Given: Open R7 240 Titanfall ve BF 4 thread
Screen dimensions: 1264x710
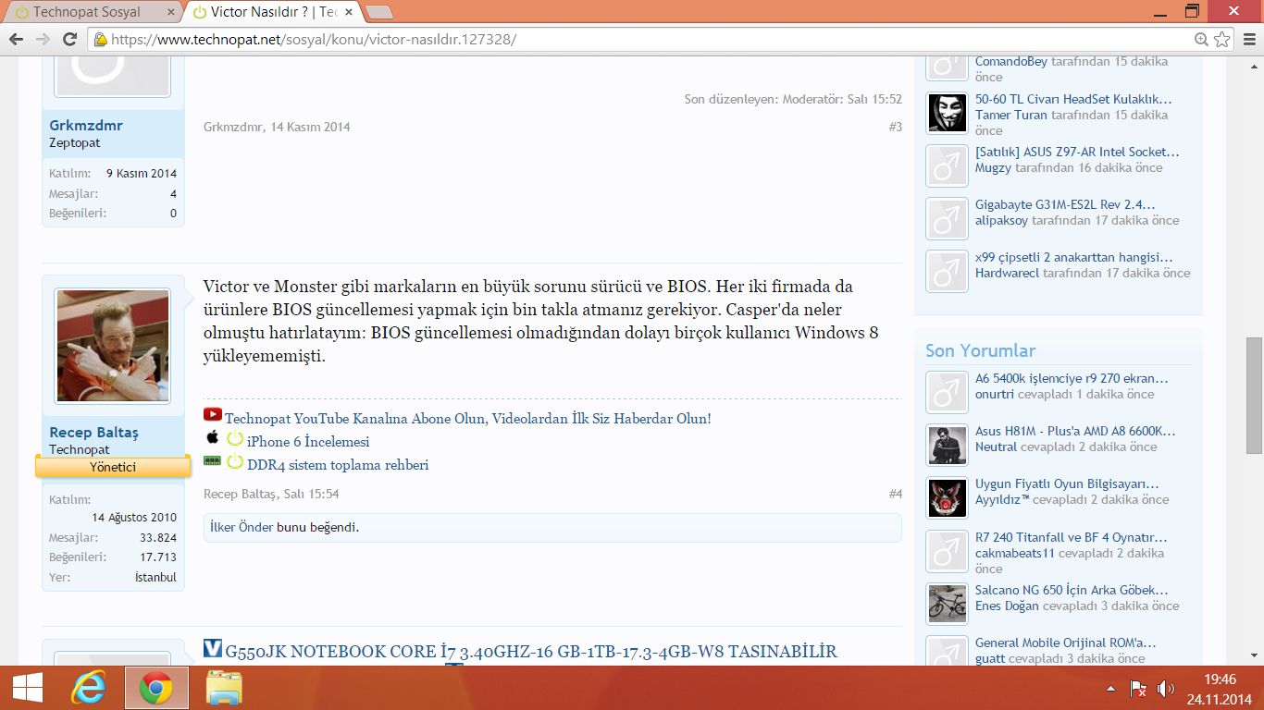Looking at the screenshot, I should coord(1072,537).
